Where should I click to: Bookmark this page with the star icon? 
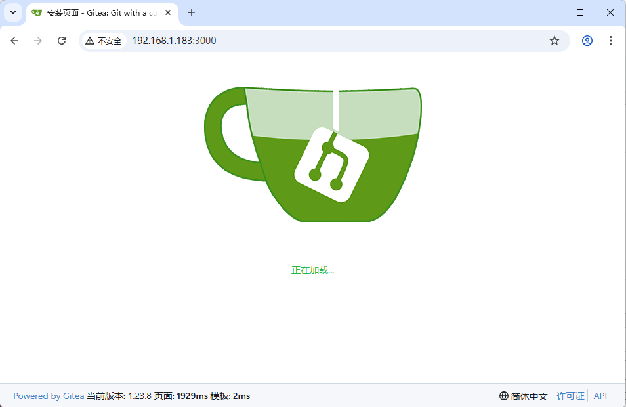point(554,41)
